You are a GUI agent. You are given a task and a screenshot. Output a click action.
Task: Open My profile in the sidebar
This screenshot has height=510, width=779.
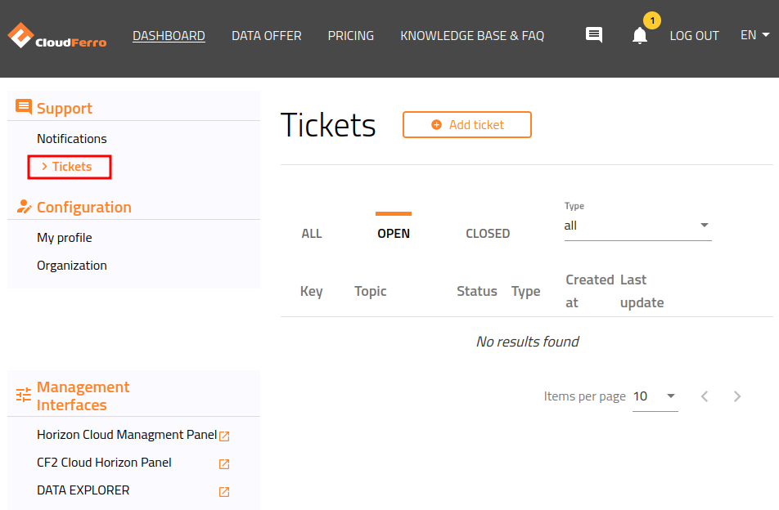tap(64, 237)
